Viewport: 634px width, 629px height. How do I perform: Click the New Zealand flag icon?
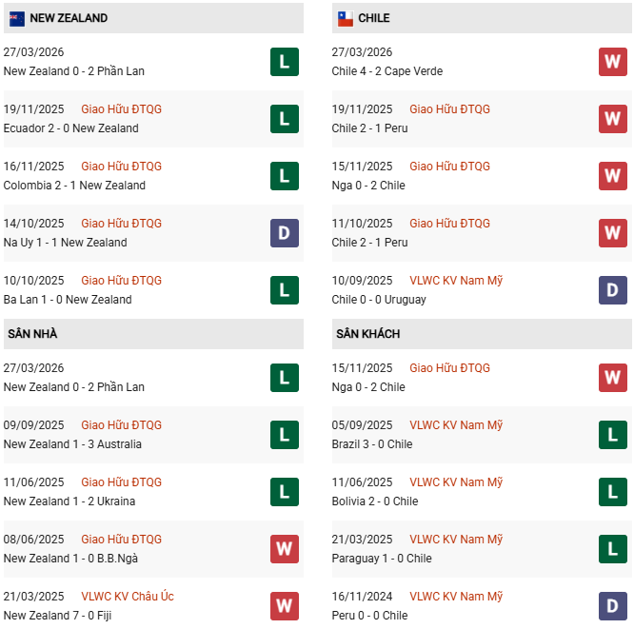coord(17,18)
